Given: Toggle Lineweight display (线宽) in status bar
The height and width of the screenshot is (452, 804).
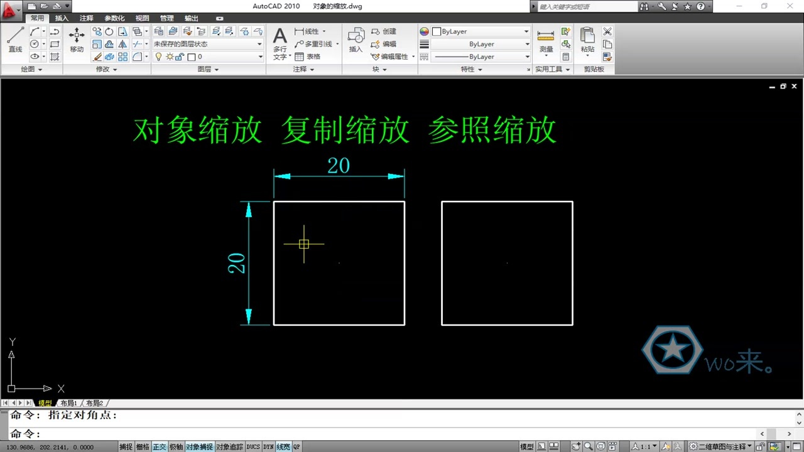Looking at the screenshot, I should point(283,446).
